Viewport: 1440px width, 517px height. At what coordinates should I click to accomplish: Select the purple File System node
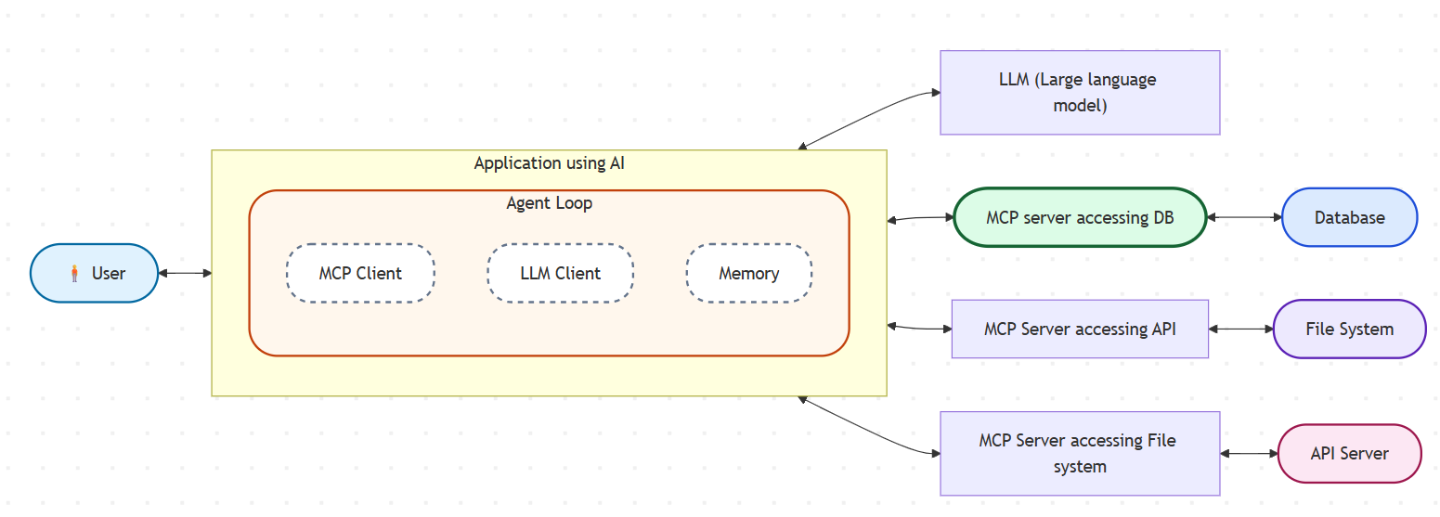point(1348,329)
